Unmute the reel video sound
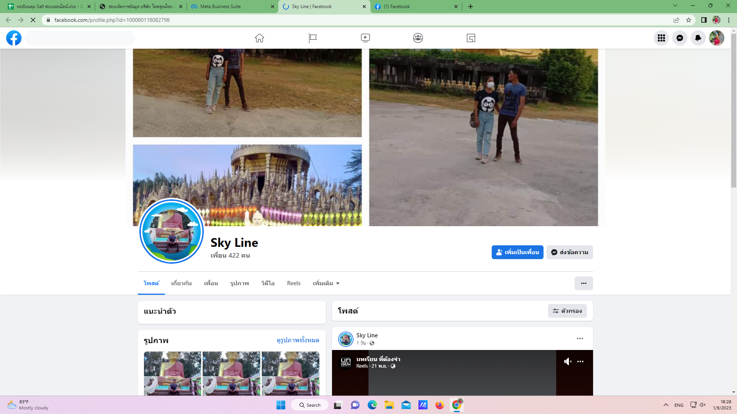Viewport: 737px width, 414px height. [568, 361]
